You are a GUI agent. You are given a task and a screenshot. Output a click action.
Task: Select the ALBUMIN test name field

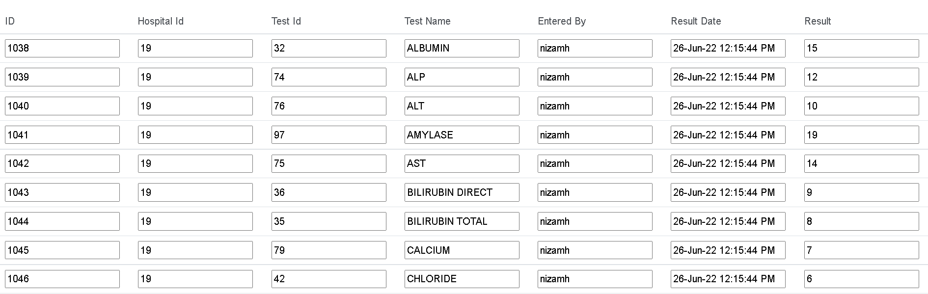pos(462,48)
